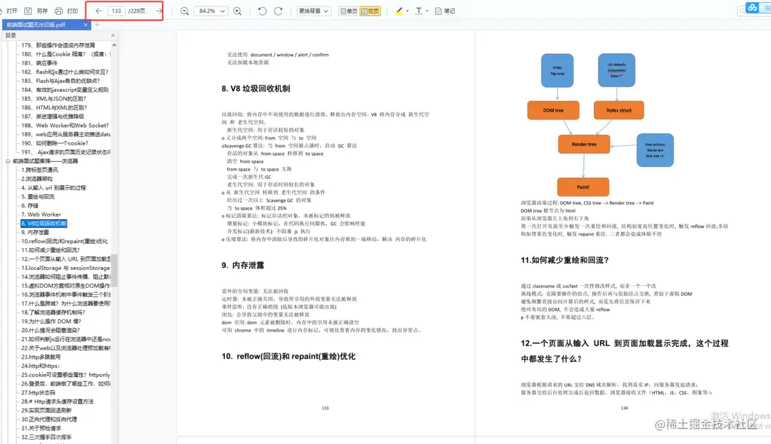The height and width of the screenshot is (444, 771).
Task: Open outline item 24.http和https
Action: click(39, 366)
